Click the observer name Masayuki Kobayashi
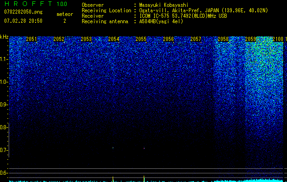The height and width of the screenshot is (182, 287). point(164,5)
